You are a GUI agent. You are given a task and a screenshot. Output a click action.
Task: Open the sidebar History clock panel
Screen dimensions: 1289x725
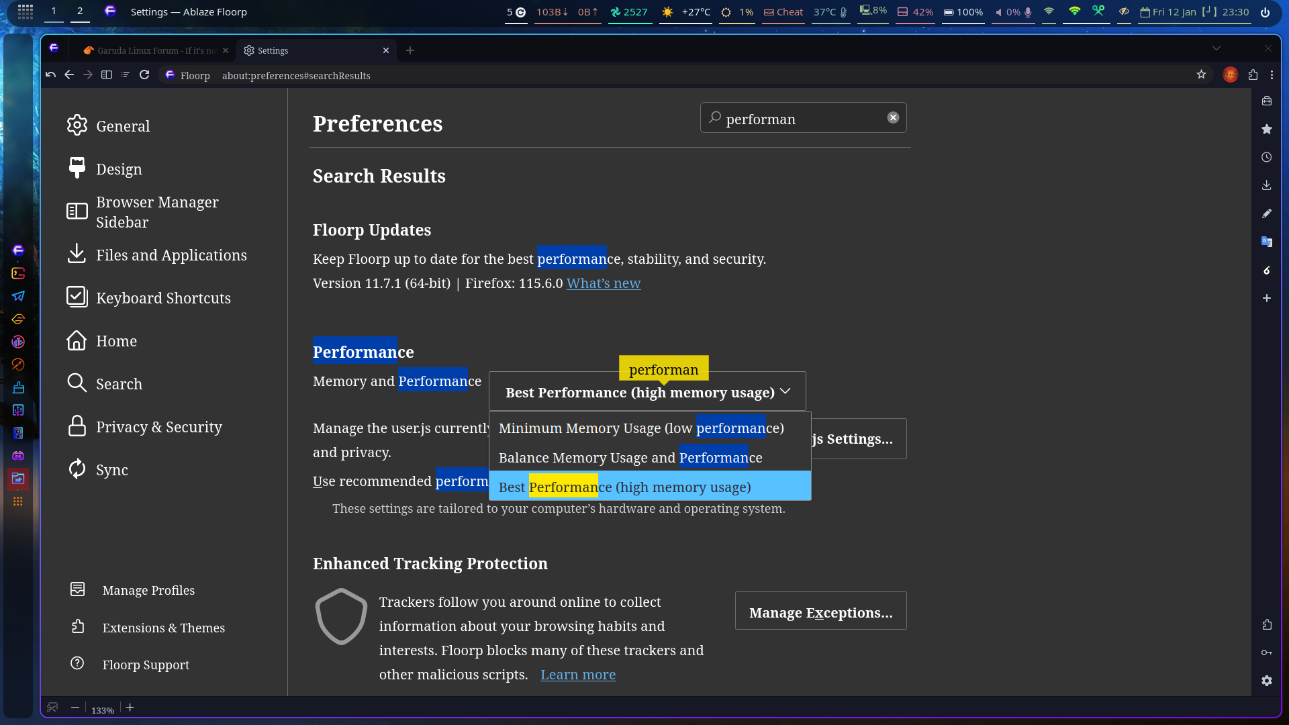(x=1266, y=157)
